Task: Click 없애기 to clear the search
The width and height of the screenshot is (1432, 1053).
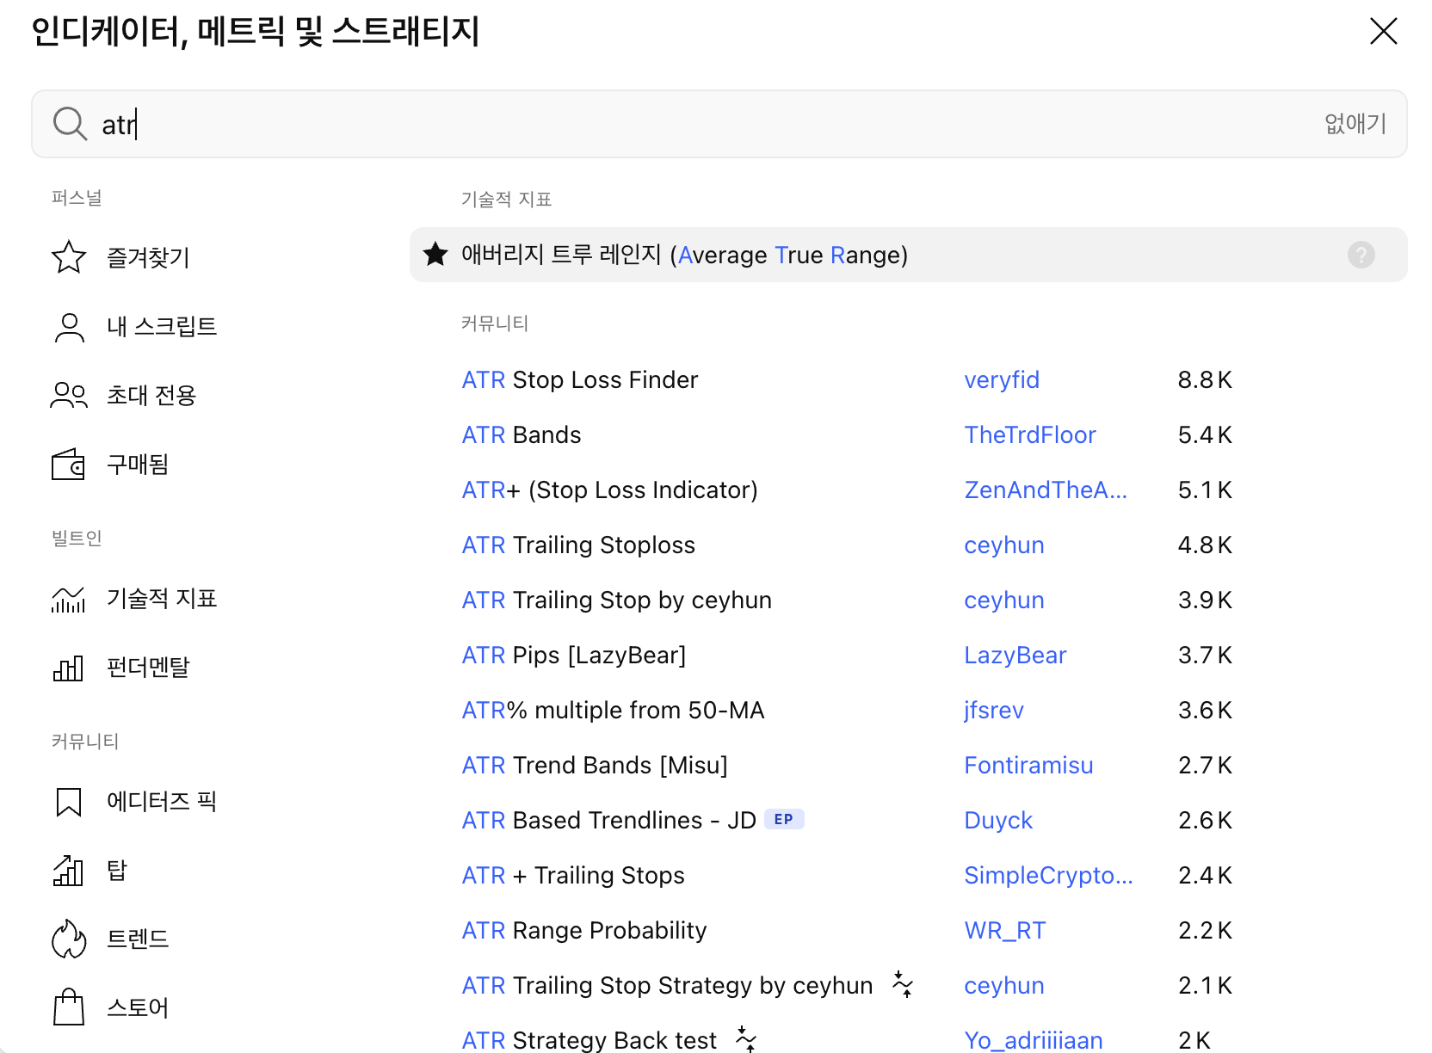Action: (x=1355, y=124)
